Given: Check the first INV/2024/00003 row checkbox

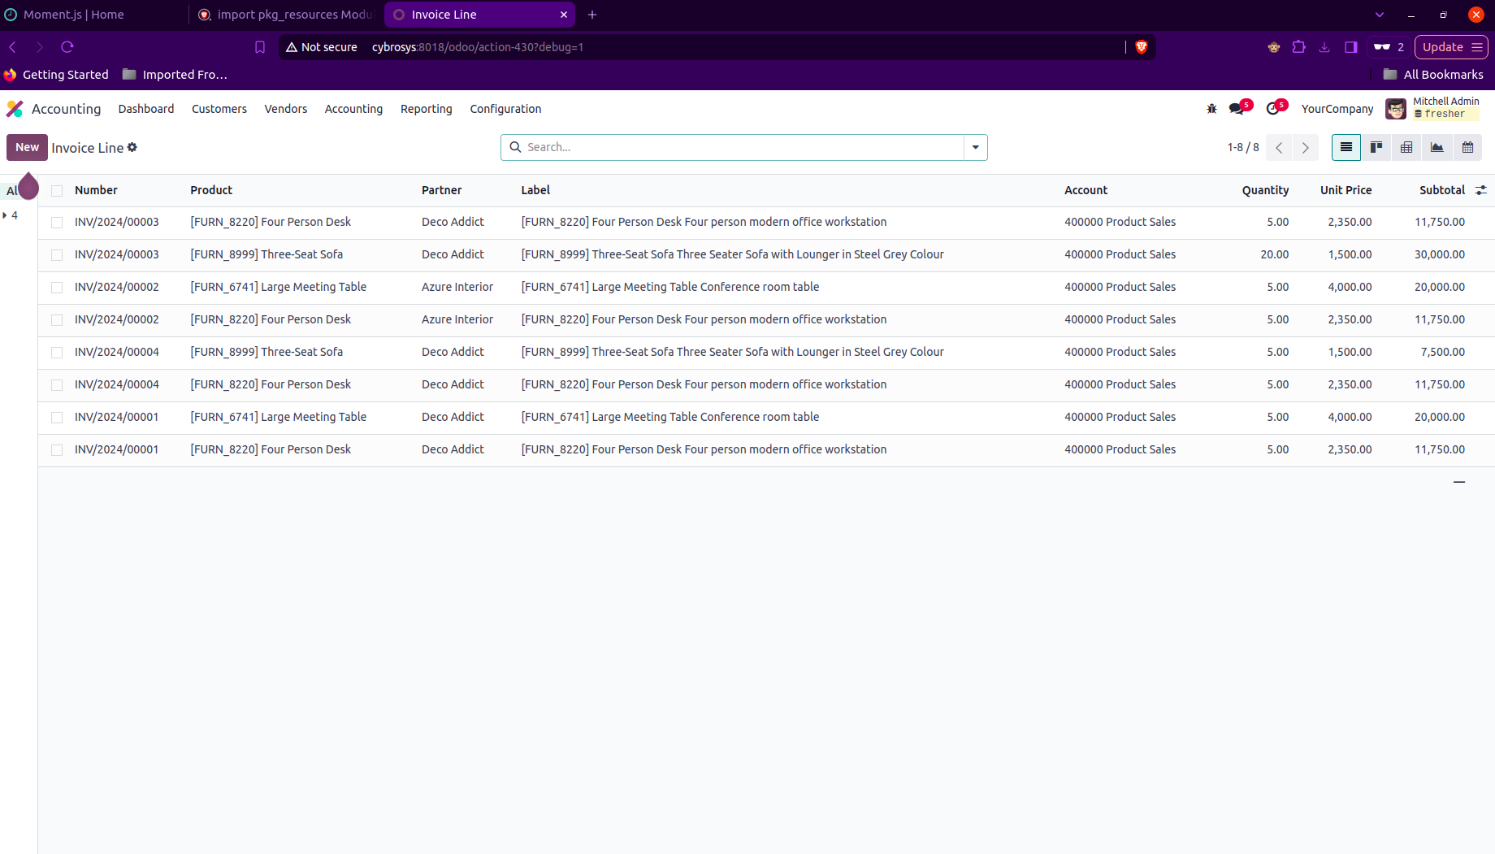Looking at the screenshot, I should 57,223.
